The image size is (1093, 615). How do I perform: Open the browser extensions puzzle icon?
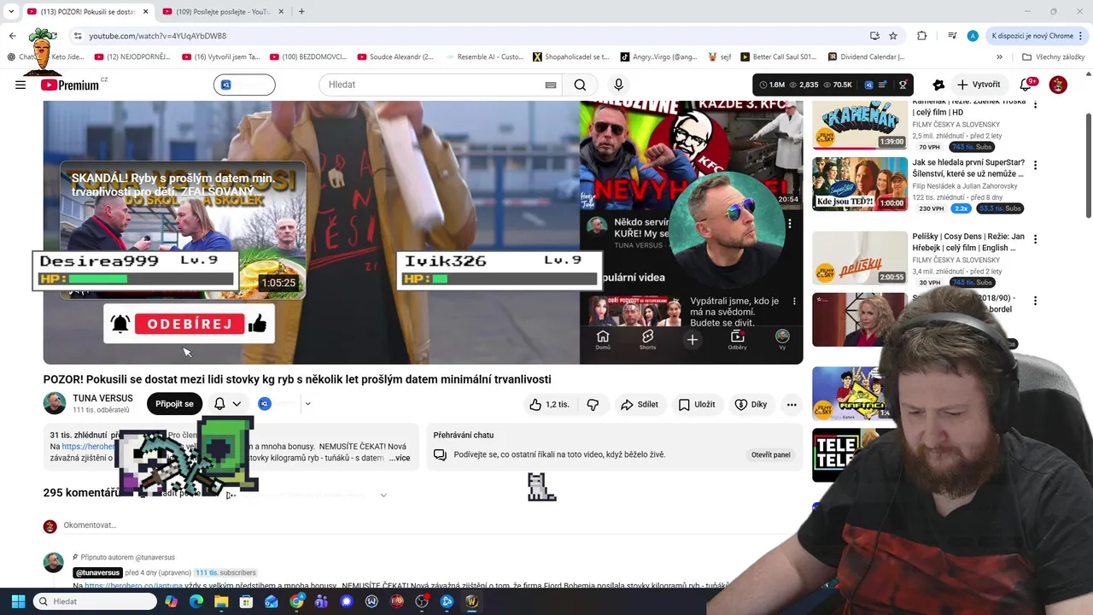(921, 36)
